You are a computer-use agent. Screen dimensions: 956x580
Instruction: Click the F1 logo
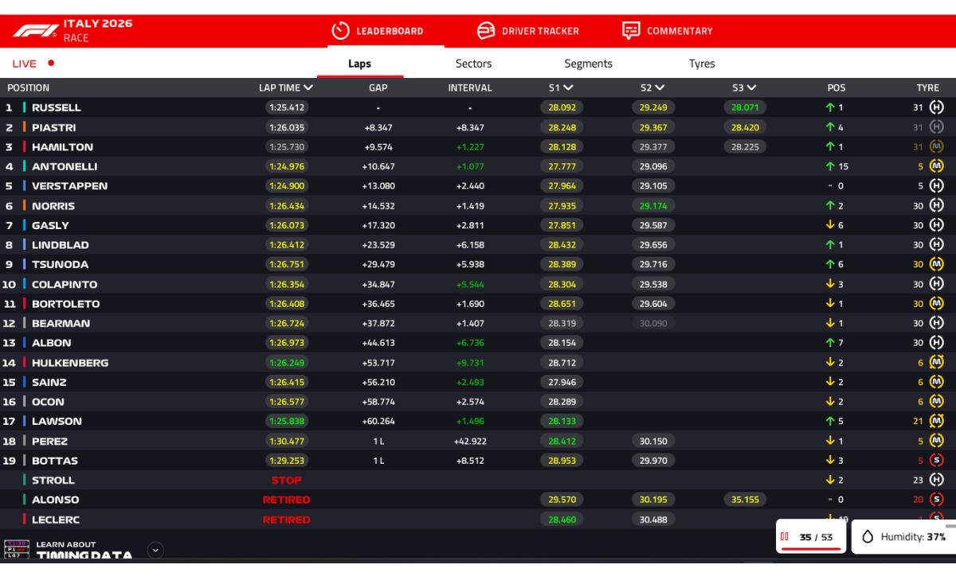[35, 31]
